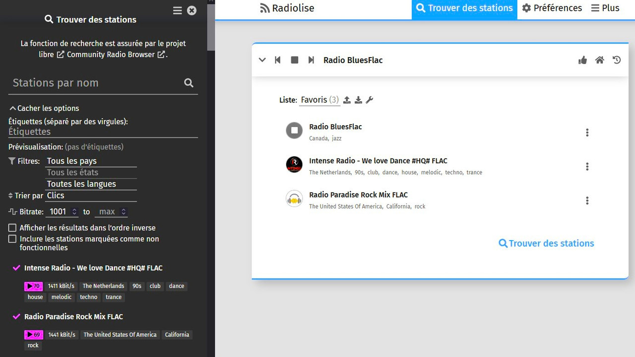Open the sidebar hamburger menu icon
This screenshot has height=357, width=635.
[x=177, y=10]
